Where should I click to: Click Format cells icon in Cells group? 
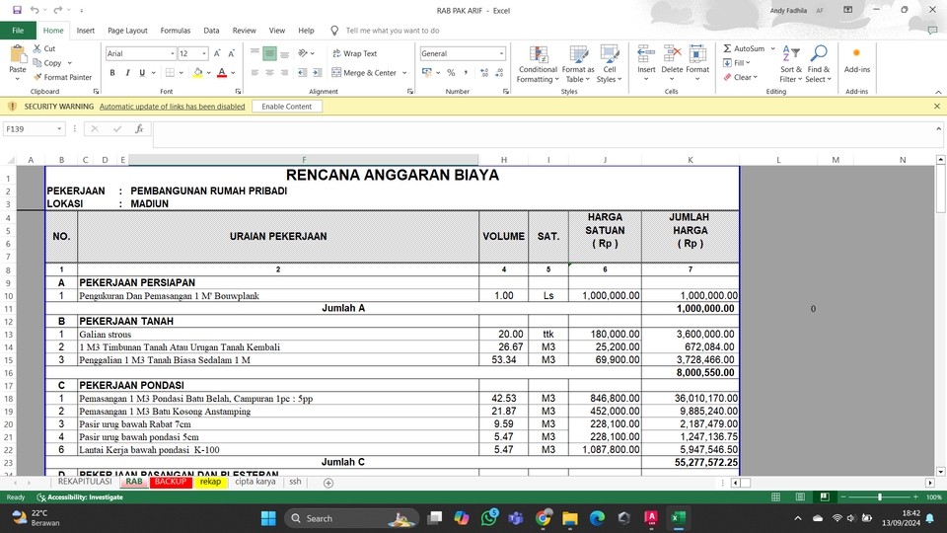point(697,54)
